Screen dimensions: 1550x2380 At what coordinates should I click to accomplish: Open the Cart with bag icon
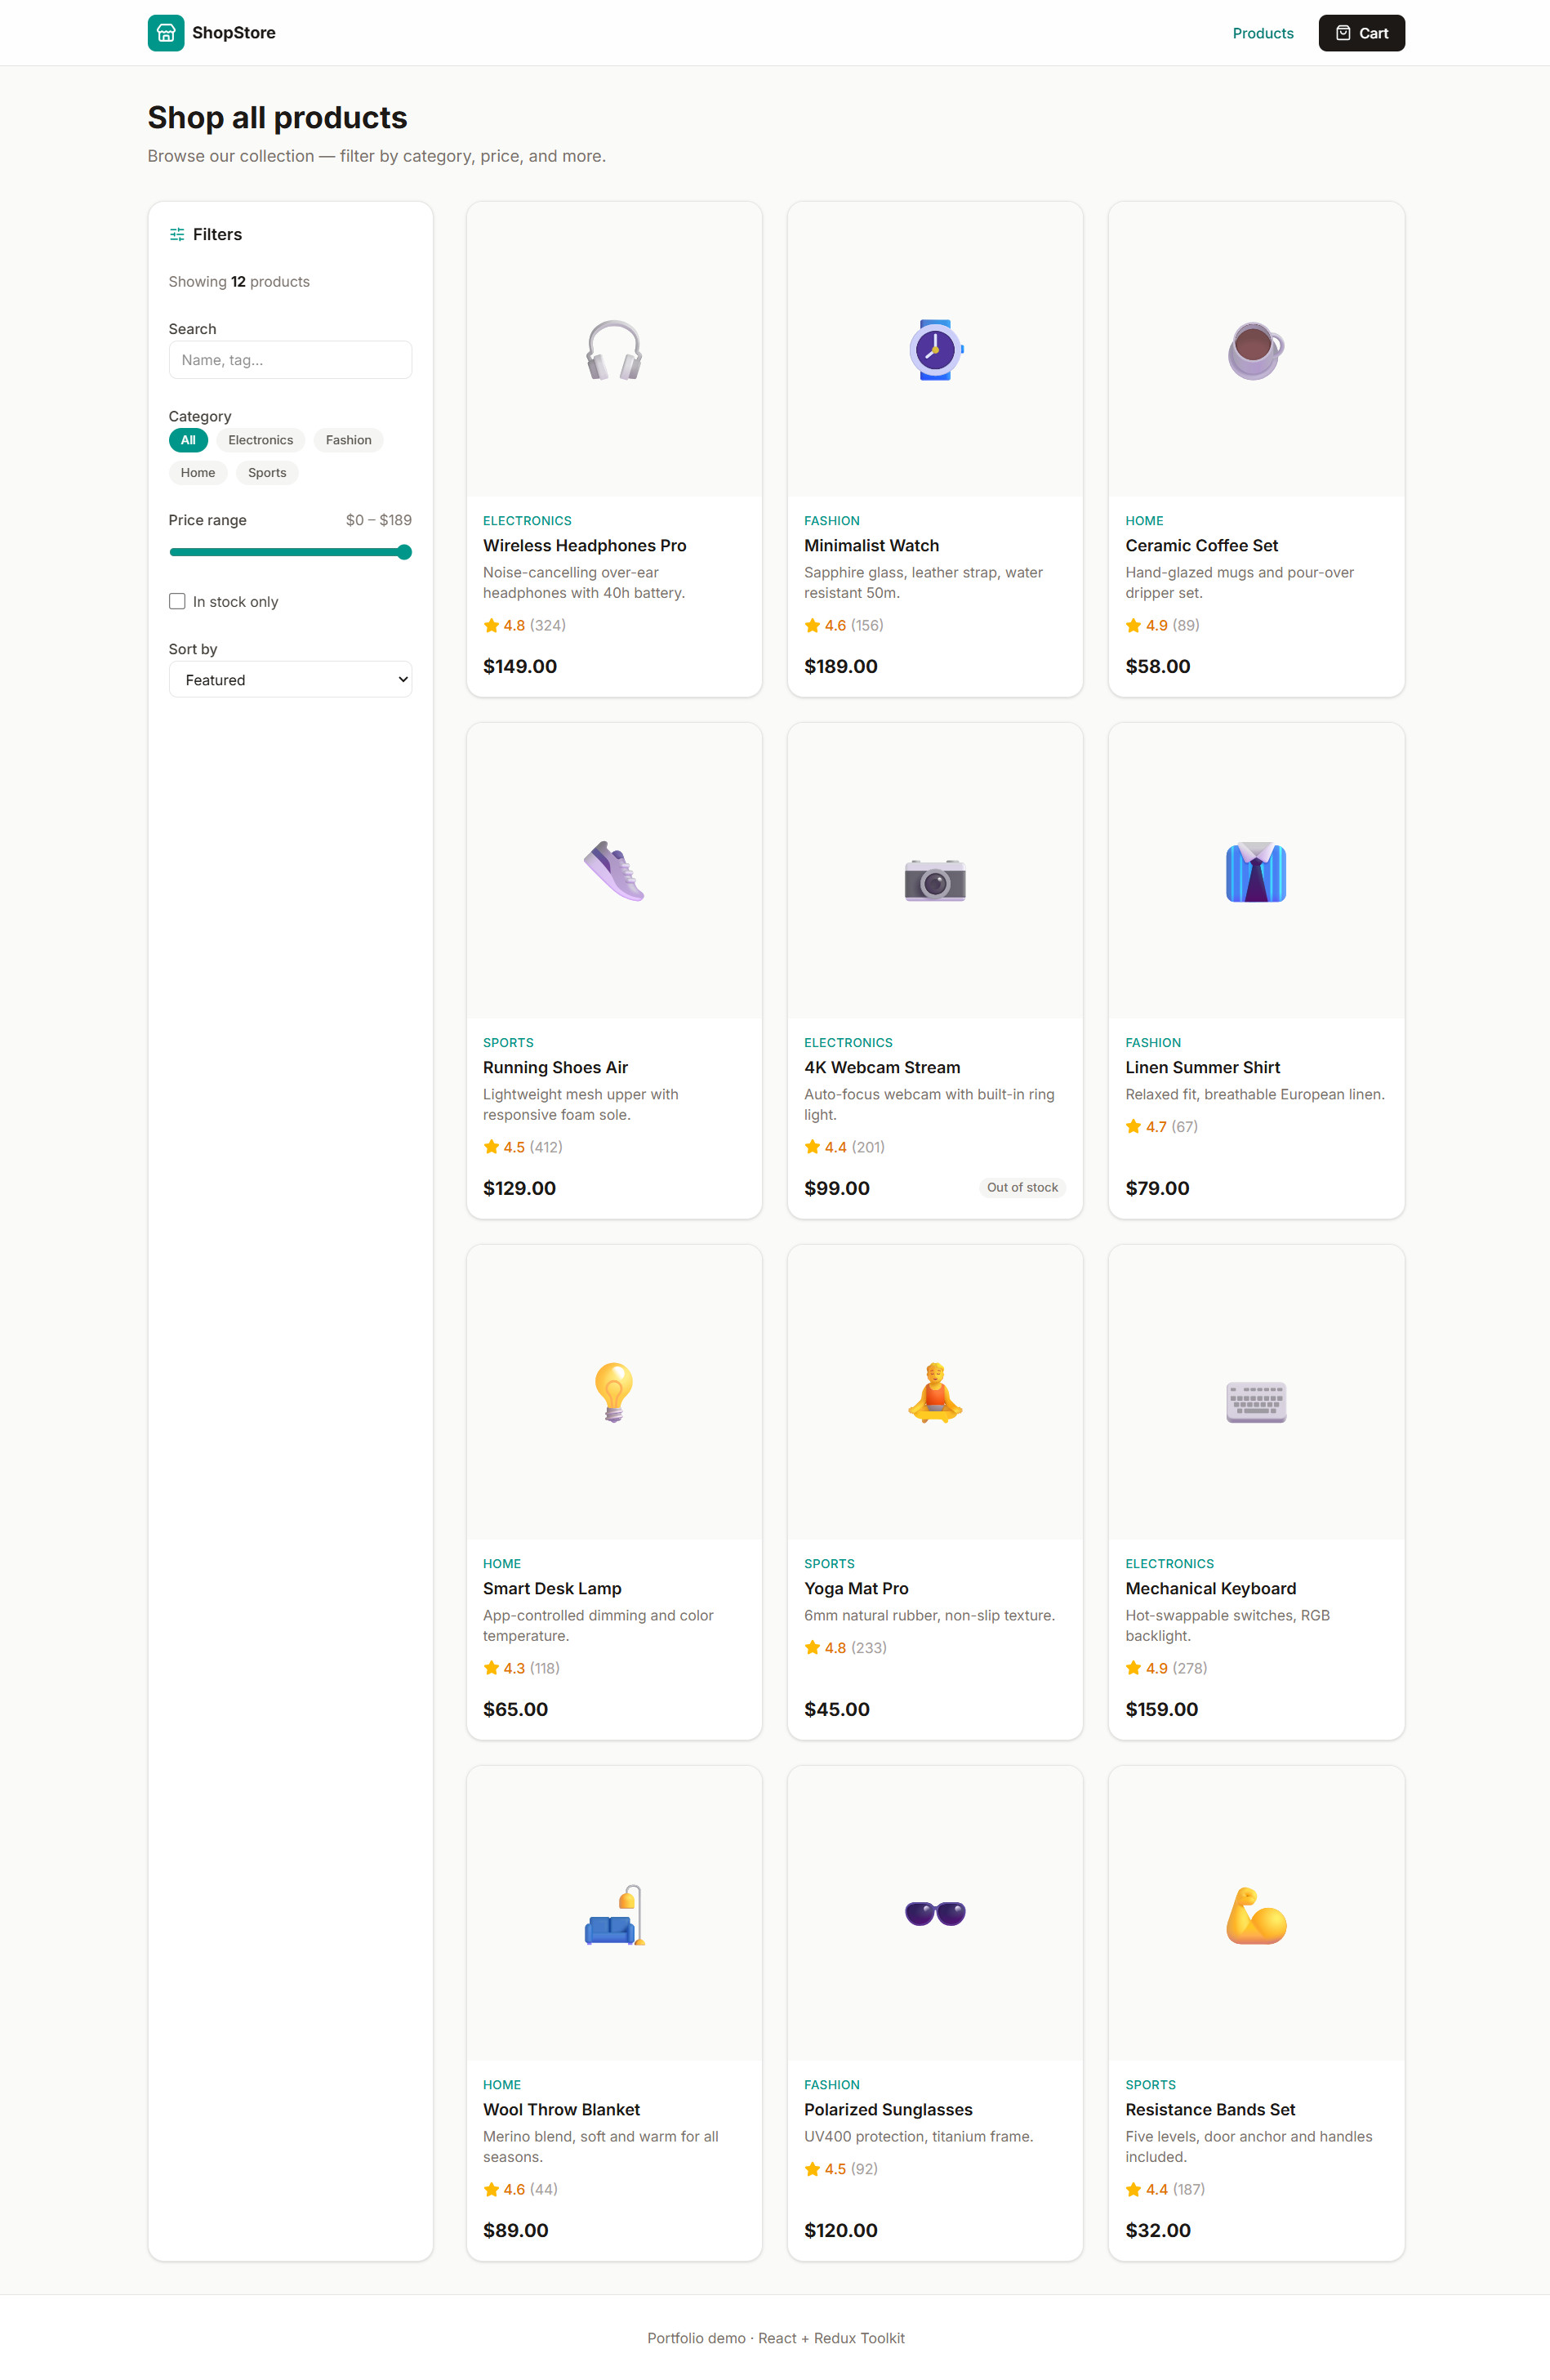(x=1361, y=33)
